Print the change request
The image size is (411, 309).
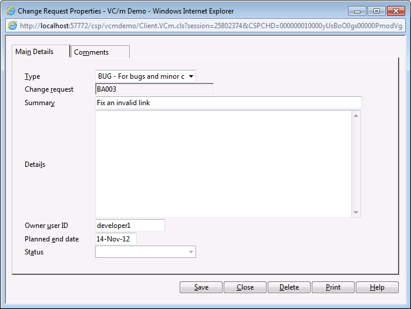[x=333, y=287]
